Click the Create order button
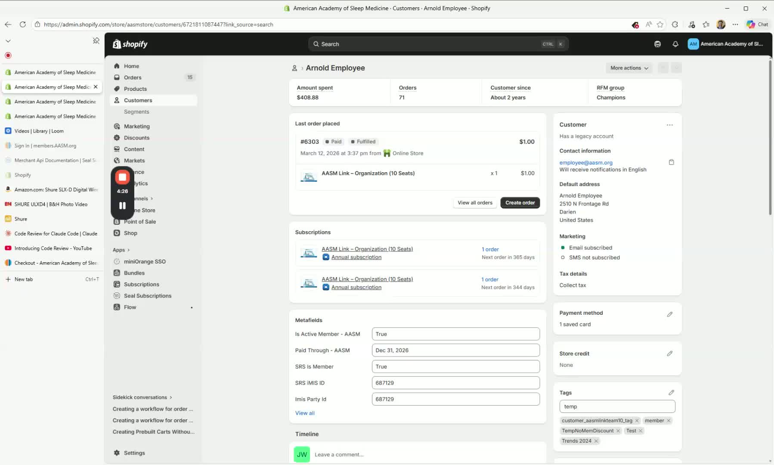 tap(520, 203)
